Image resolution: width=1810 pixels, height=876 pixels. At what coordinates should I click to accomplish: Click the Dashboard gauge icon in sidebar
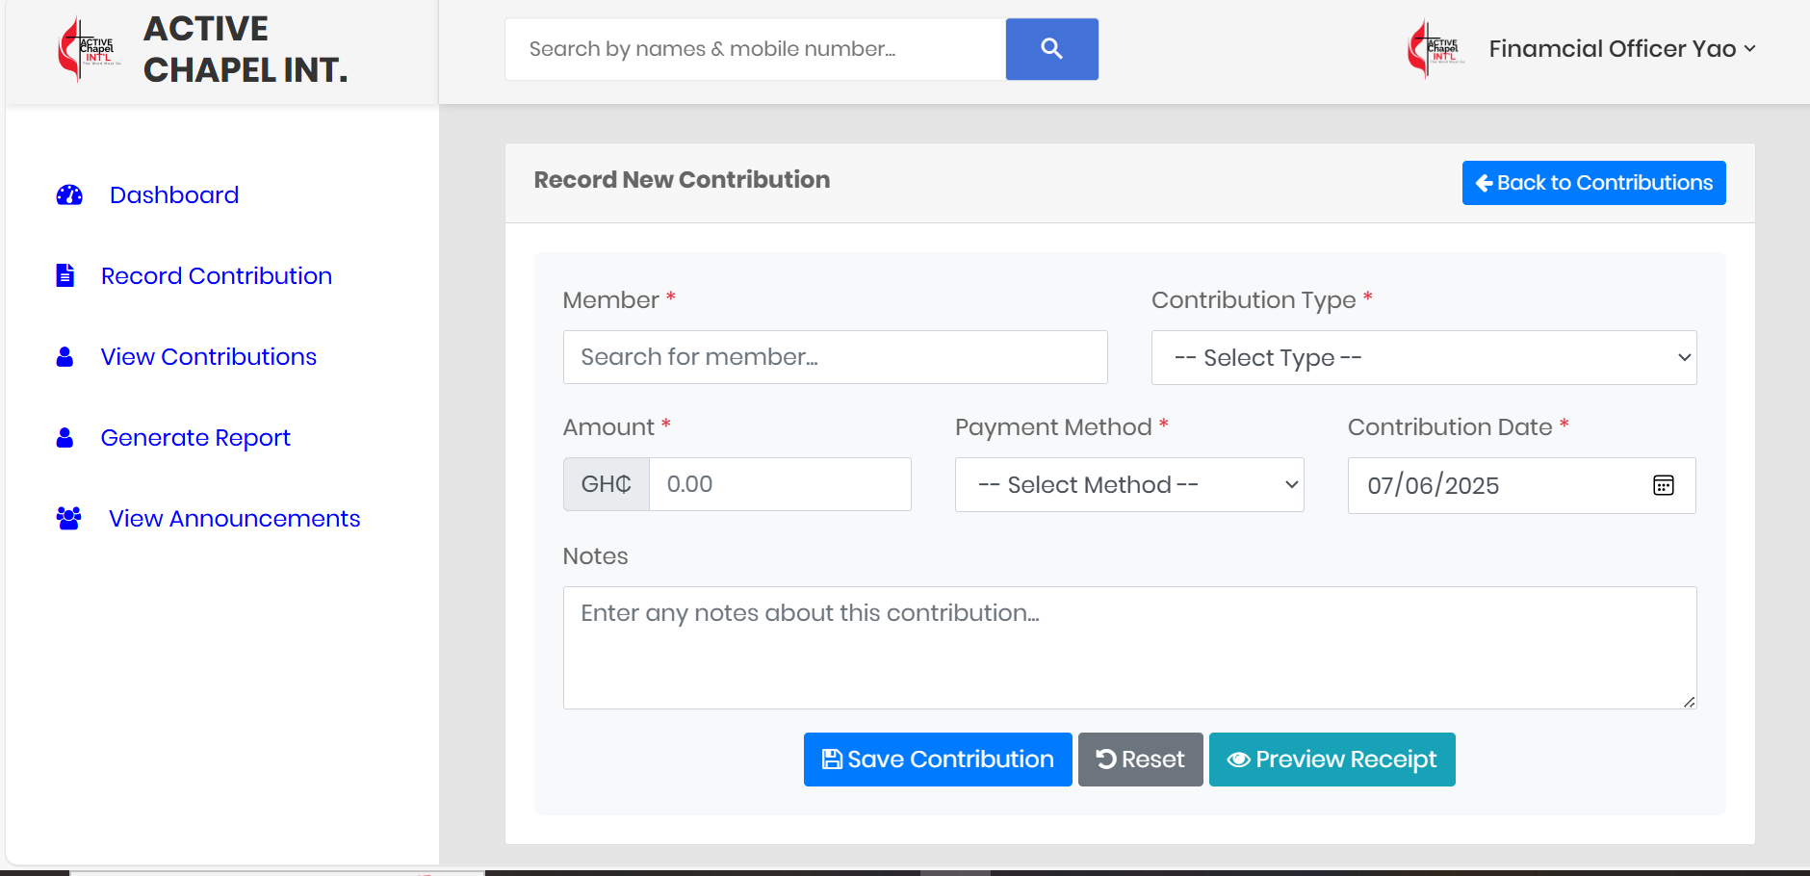tap(69, 195)
